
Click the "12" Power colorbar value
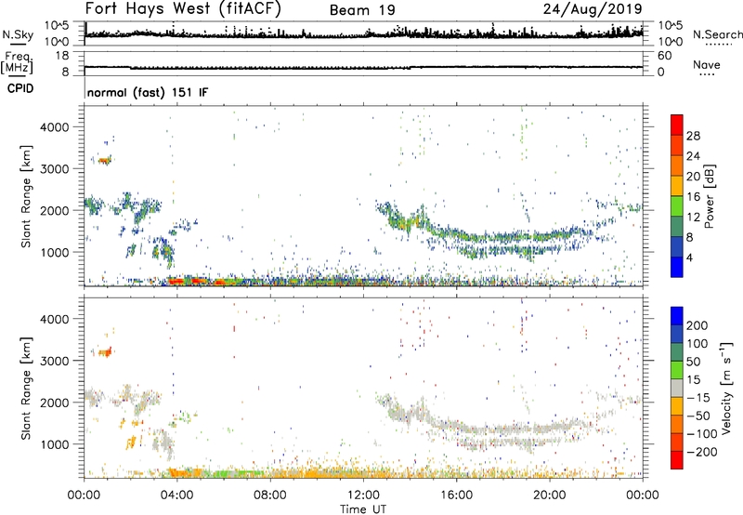[x=693, y=218]
